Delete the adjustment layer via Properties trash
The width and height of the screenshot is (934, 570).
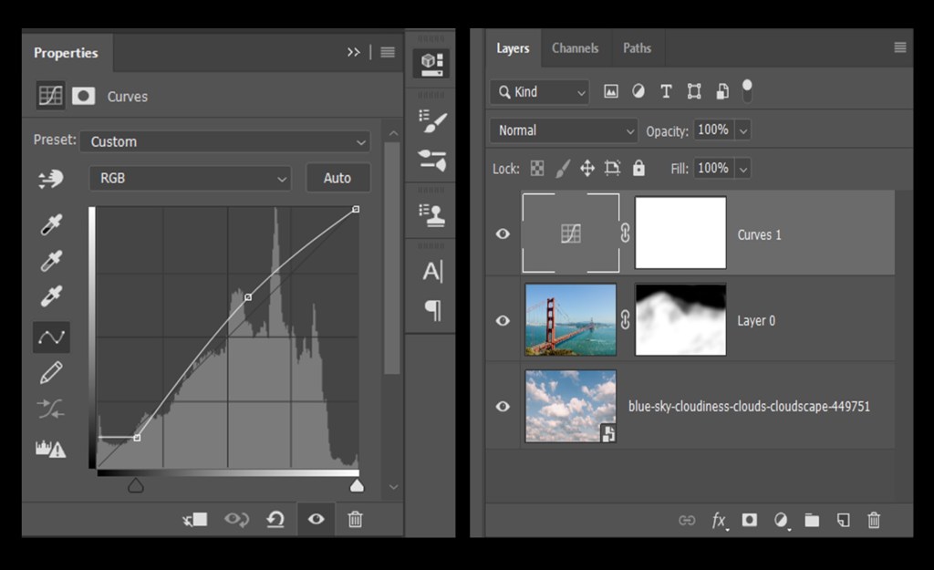coord(355,520)
